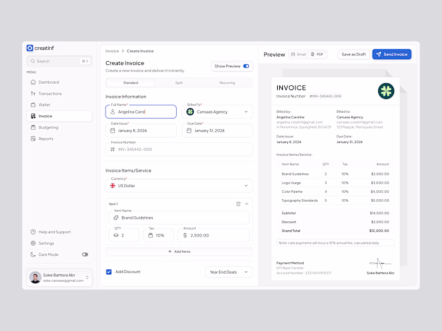Click the Invoice Number field
The height and width of the screenshot is (331, 442).
click(179, 149)
